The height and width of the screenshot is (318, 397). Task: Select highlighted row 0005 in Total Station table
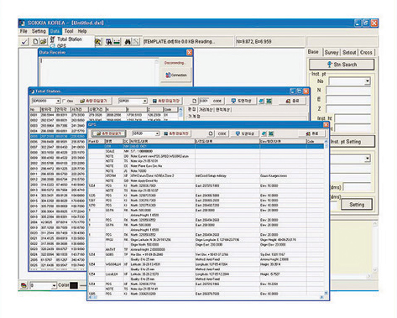(57, 136)
